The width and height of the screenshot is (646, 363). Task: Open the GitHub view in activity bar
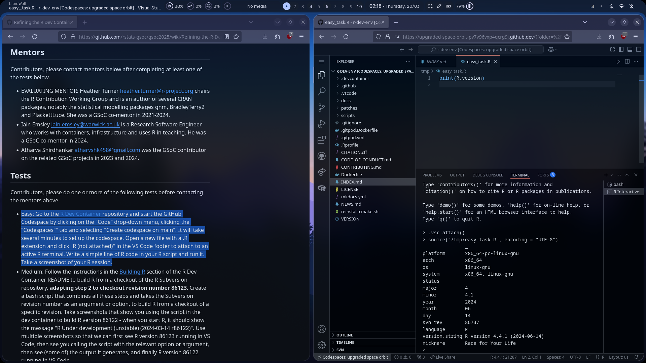pos(322,156)
